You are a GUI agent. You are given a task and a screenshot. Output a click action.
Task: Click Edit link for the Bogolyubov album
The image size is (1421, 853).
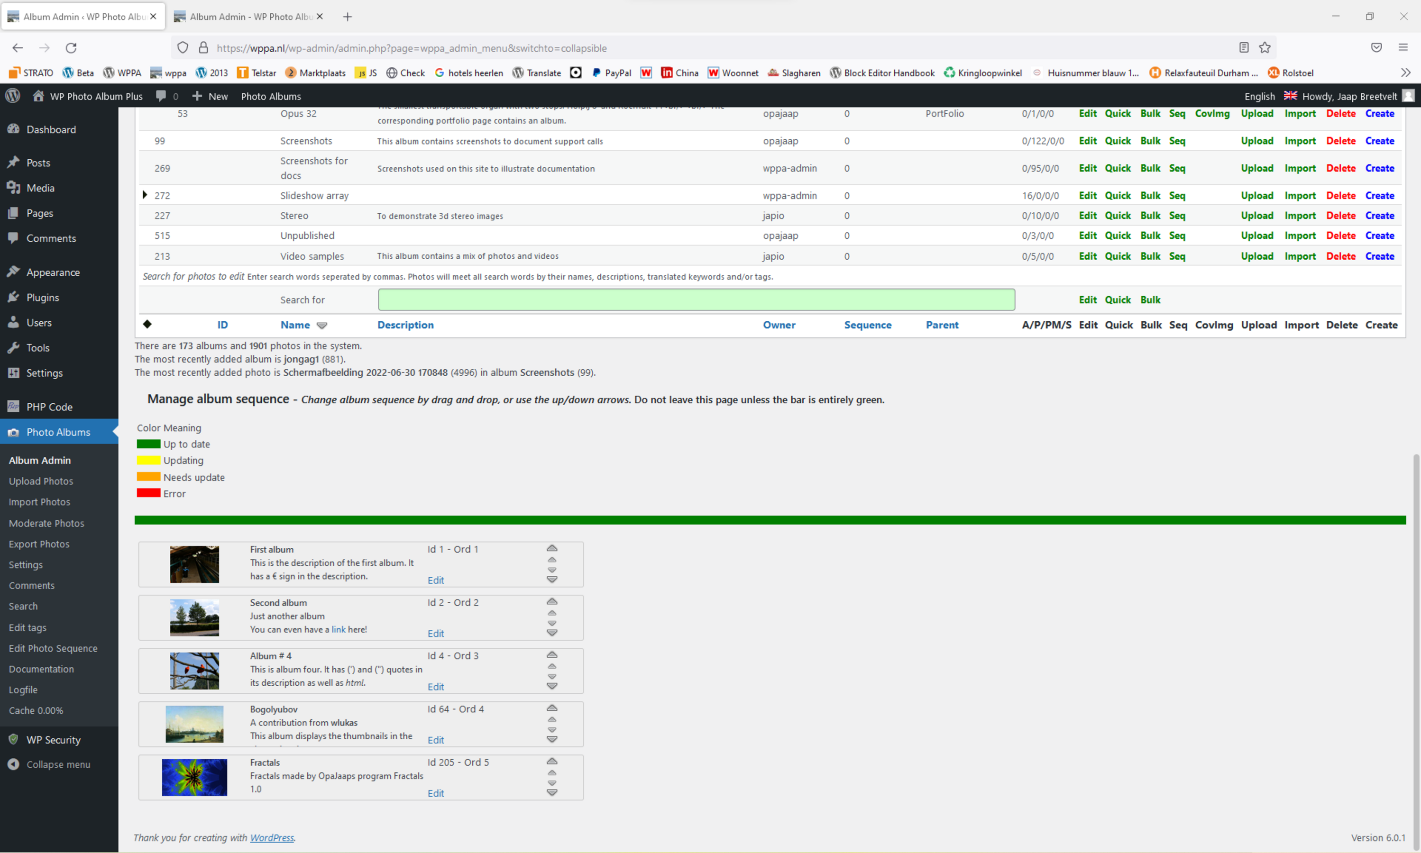coord(435,740)
